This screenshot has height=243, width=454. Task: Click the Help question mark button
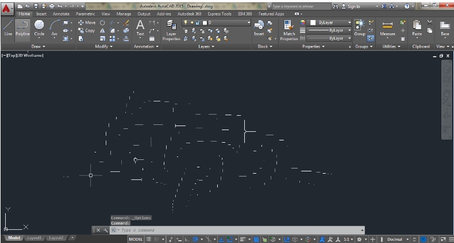tap(407, 6)
